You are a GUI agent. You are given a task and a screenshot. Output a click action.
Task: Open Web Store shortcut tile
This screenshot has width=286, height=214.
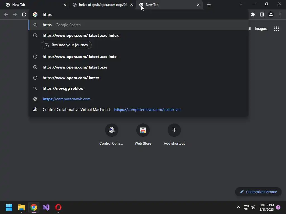click(x=143, y=134)
